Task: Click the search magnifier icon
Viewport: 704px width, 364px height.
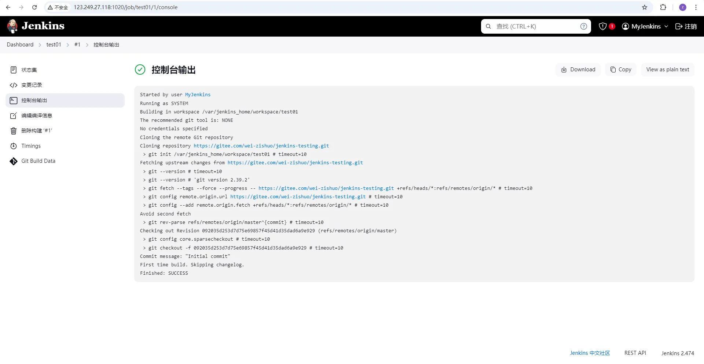Action: pos(488,26)
